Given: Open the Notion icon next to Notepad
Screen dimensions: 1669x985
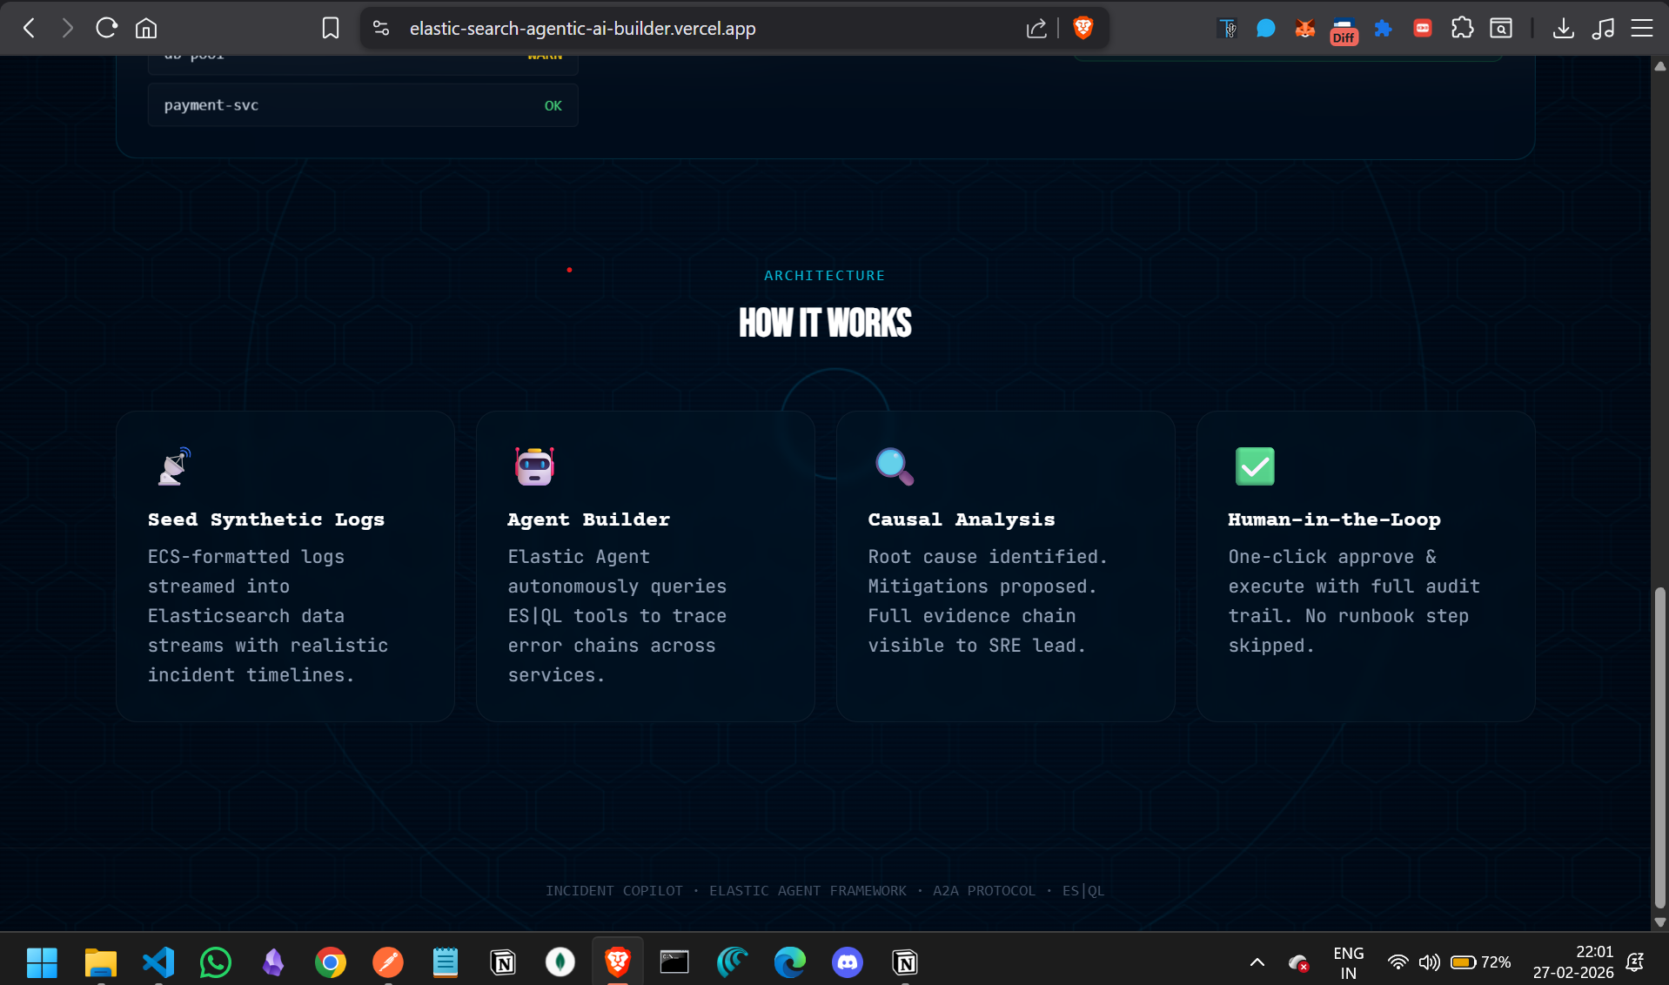Looking at the screenshot, I should pos(503,962).
